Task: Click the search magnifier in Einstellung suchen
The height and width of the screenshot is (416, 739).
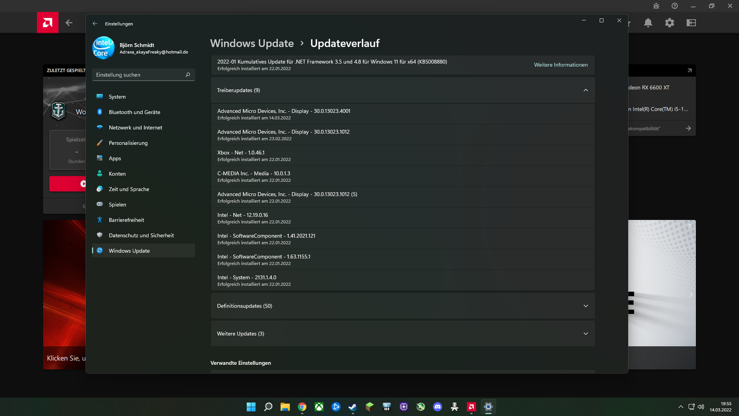Action: (188, 75)
